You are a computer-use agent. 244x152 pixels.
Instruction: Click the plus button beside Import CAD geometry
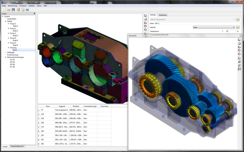click(x=238, y=19)
